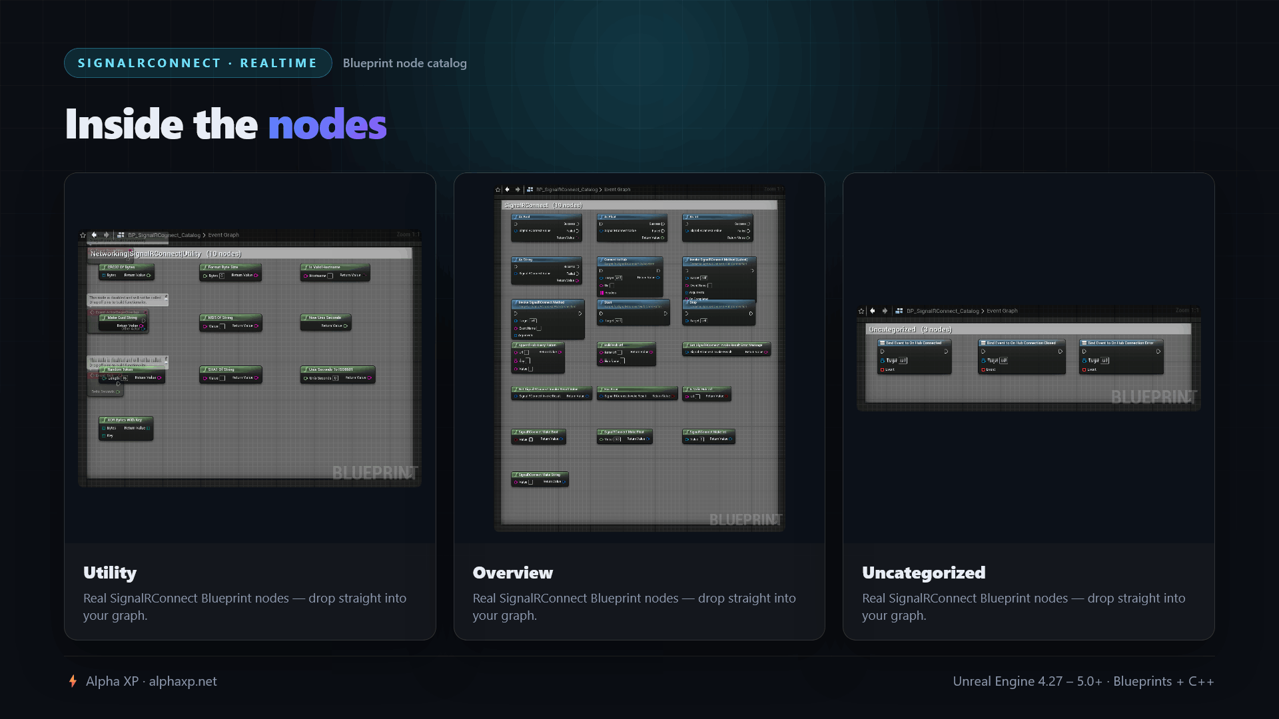Image resolution: width=1279 pixels, height=719 pixels.
Task: Select the Build Hub Url node
Action: tap(626, 354)
